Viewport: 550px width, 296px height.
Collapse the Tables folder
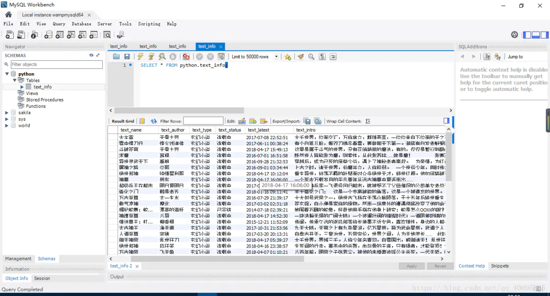(x=15, y=80)
